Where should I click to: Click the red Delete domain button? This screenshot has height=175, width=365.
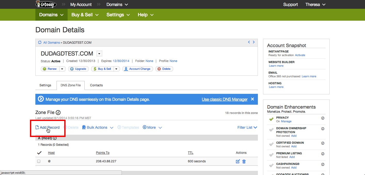[164, 69]
